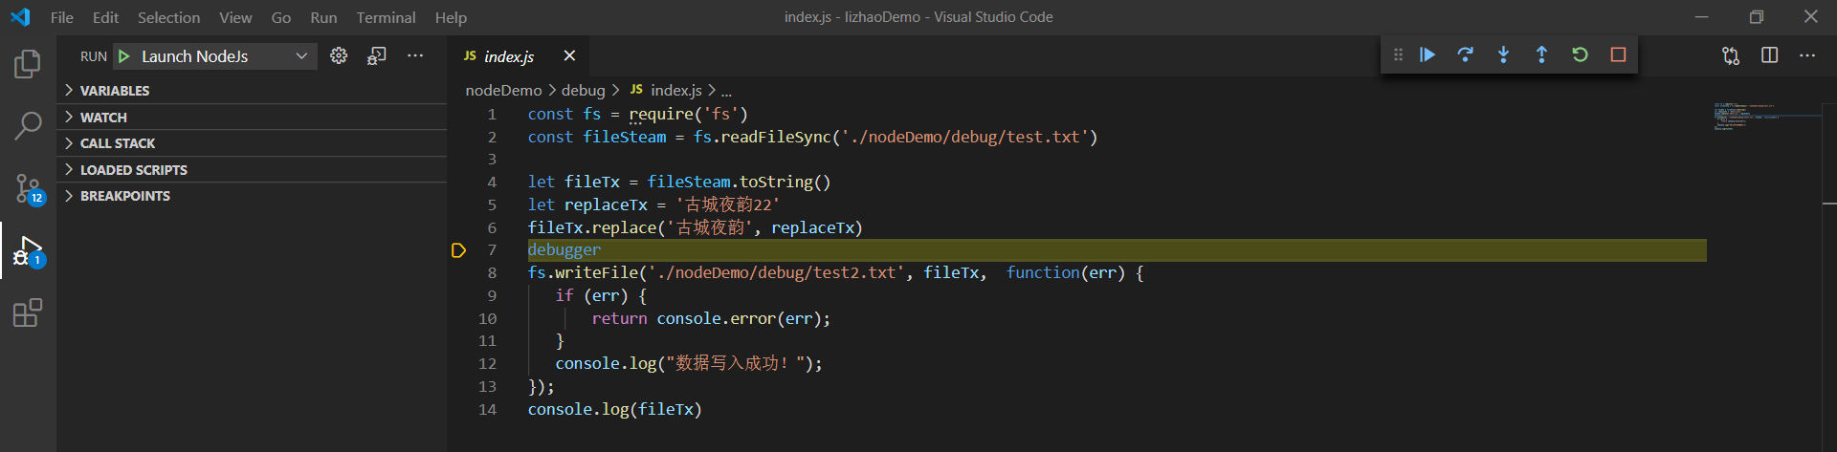Open the Search view icon
The height and width of the screenshot is (452, 1837).
pos(28,125)
